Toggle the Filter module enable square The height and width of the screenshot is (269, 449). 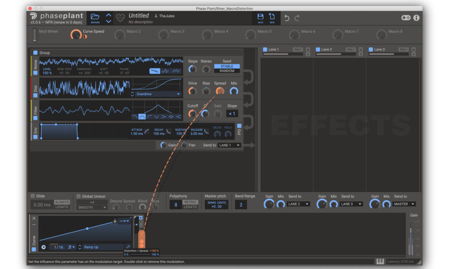35,118
